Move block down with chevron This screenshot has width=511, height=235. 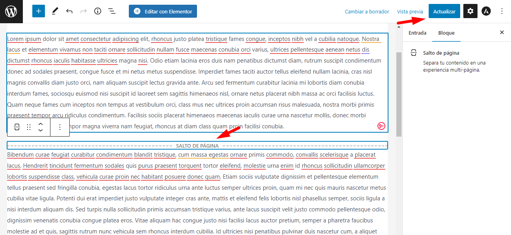point(41,130)
